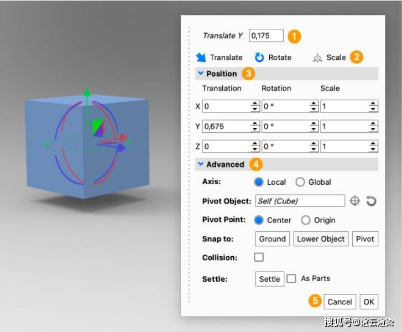Enable the Collision checkbox
The width and height of the screenshot is (402, 332).
click(x=259, y=257)
